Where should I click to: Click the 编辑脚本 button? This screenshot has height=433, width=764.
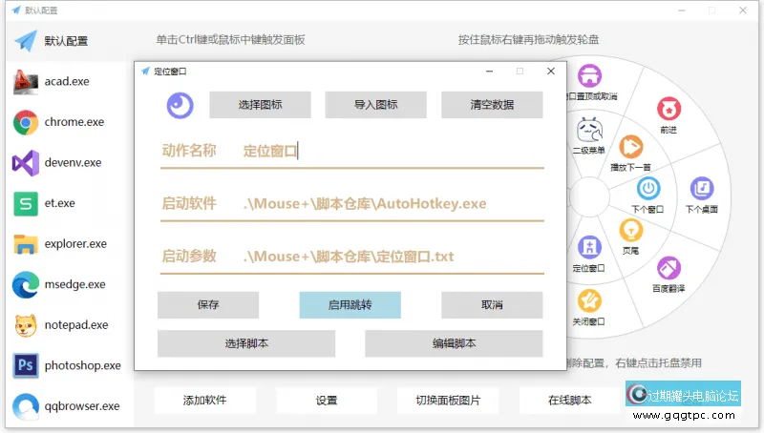[x=454, y=344]
